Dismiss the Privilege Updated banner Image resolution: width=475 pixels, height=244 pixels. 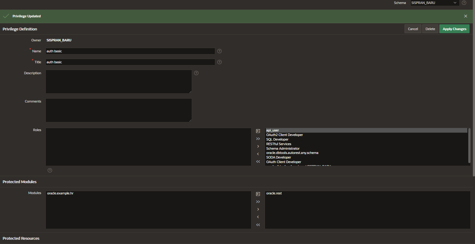coord(466,16)
